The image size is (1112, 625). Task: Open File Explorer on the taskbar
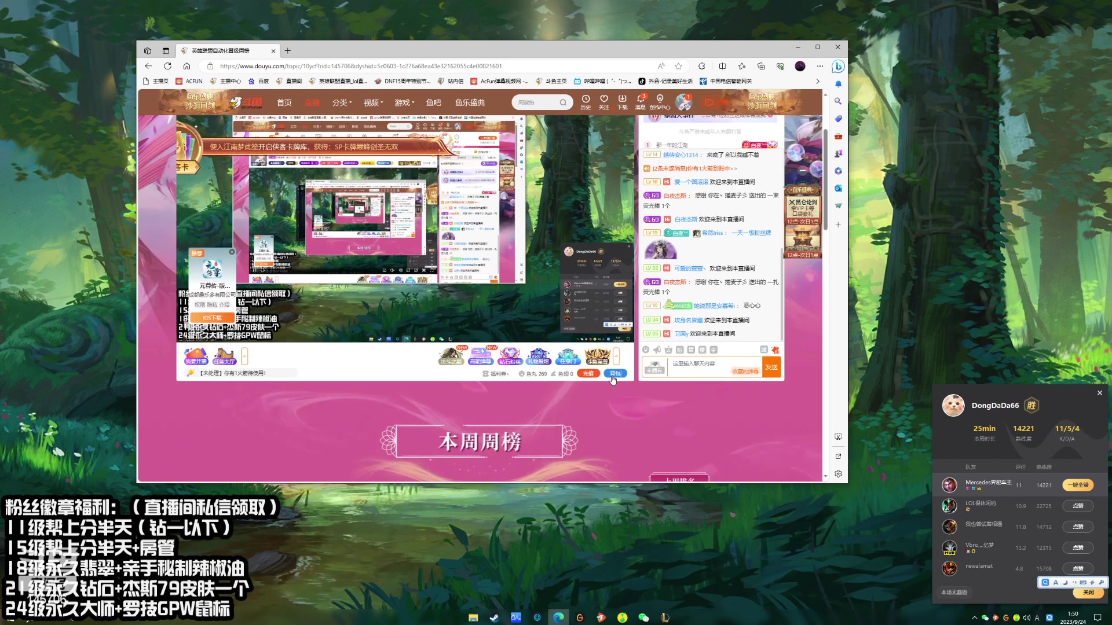coord(473,617)
